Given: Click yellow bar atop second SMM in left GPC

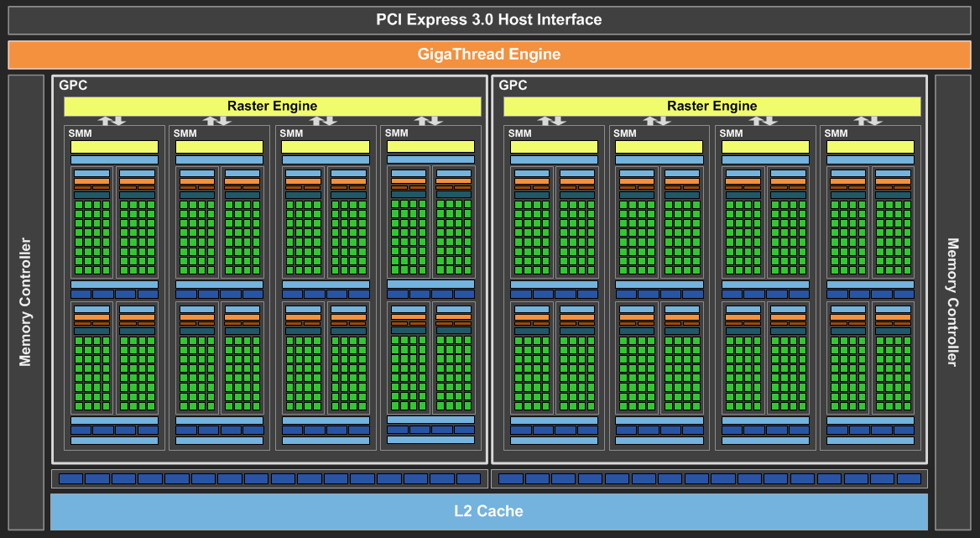Looking at the screenshot, I should [x=219, y=147].
